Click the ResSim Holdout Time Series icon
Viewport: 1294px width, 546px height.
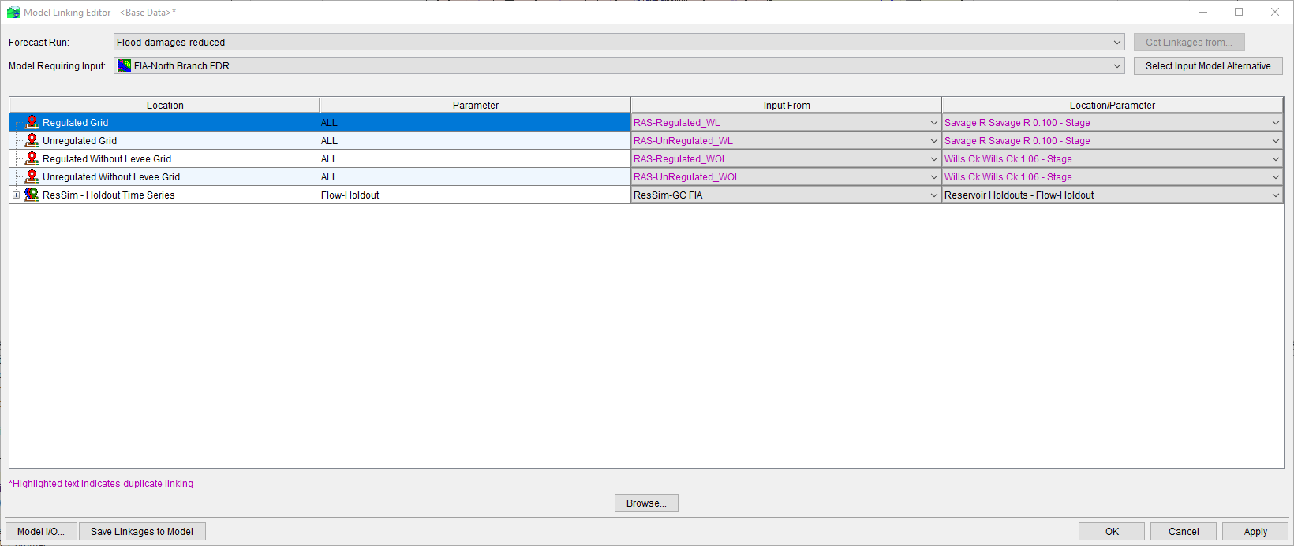pos(32,195)
